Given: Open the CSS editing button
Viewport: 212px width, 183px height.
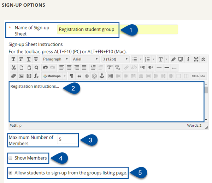Looking at the screenshot, I should point(203,76).
